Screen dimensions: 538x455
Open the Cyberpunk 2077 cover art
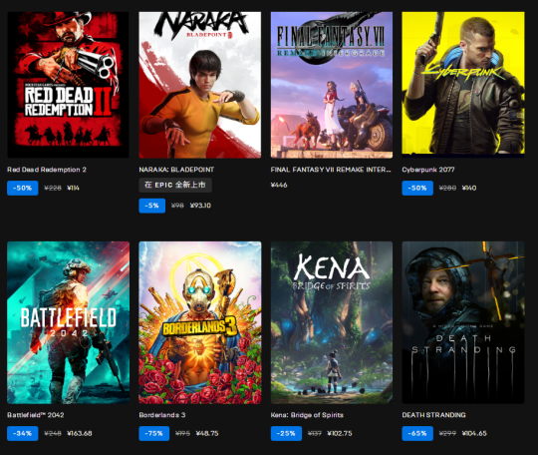point(463,85)
